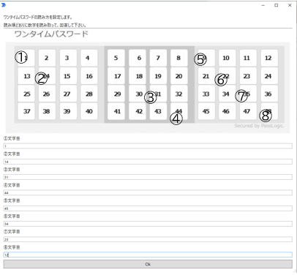Focus the sixth character input field containing 34
This screenshot has height=275, width=297.
click(x=148, y=224)
